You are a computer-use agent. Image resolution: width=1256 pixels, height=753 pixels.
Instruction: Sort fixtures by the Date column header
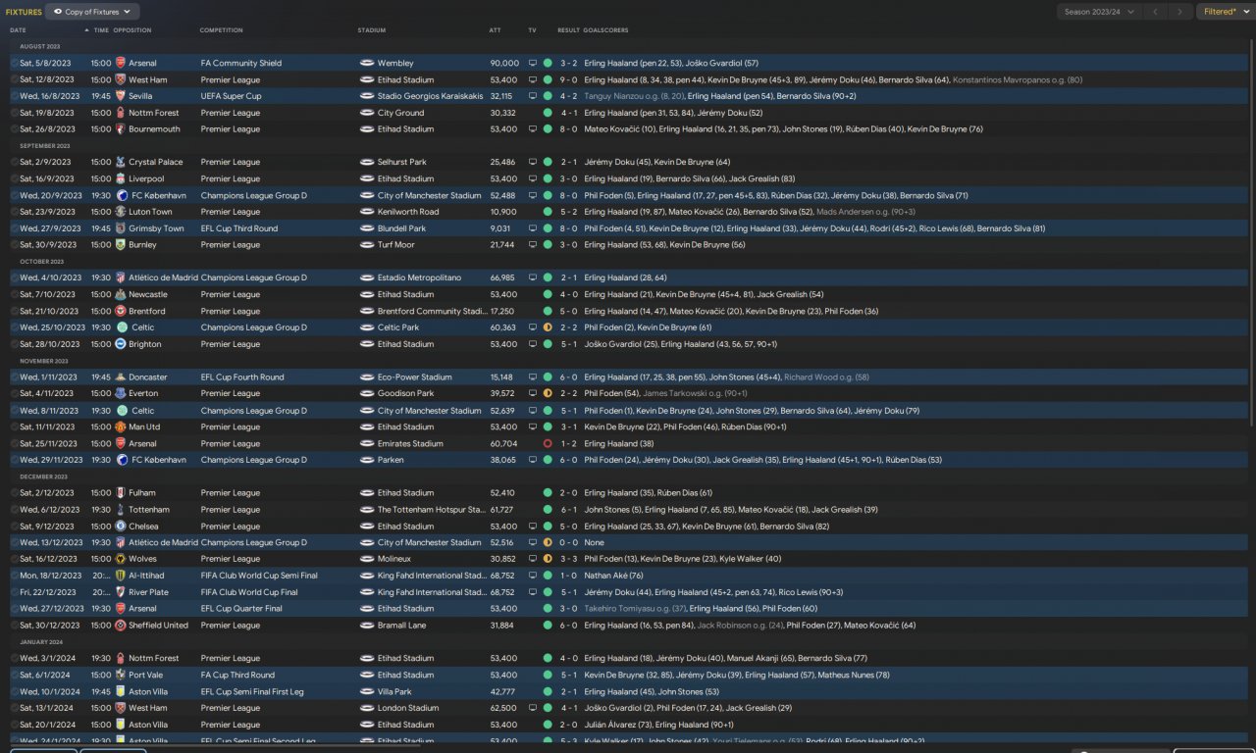click(18, 30)
